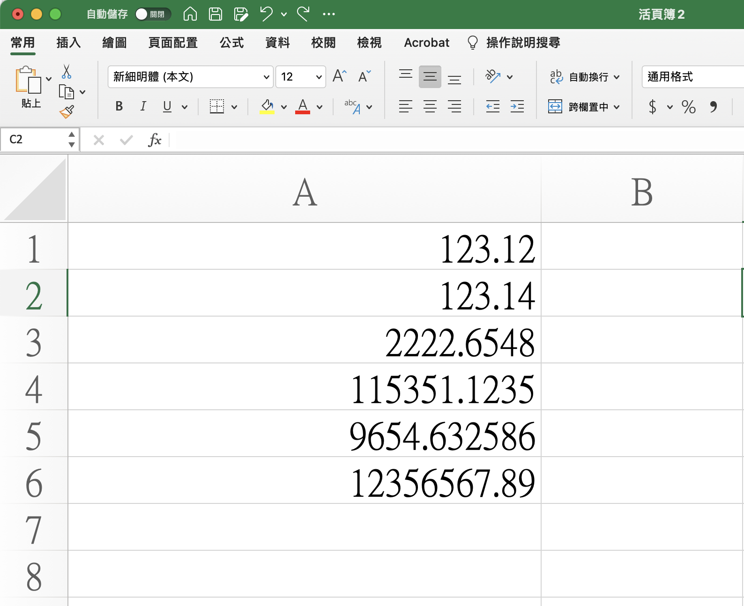The image size is (744, 606).
Task: Open the Acrobat tab
Action: pyautogui.click(x=427, y=43)
